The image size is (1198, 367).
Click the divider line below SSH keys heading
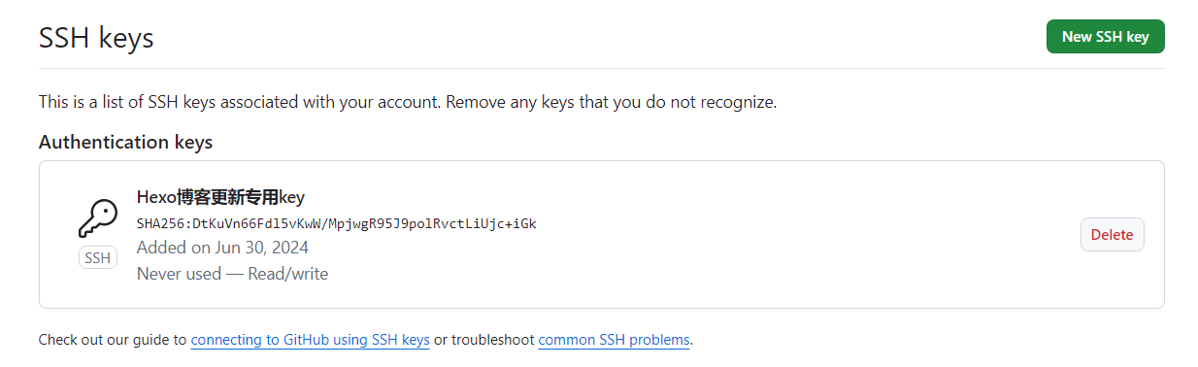602,68
